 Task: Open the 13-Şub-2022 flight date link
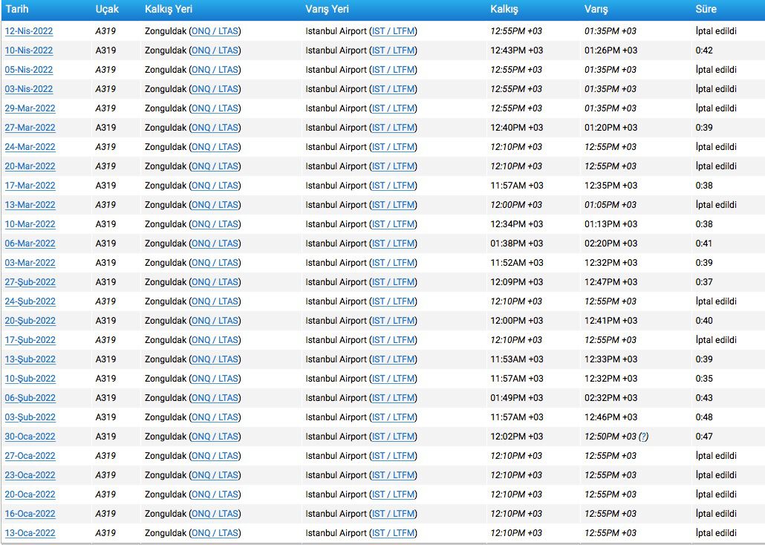30,359
